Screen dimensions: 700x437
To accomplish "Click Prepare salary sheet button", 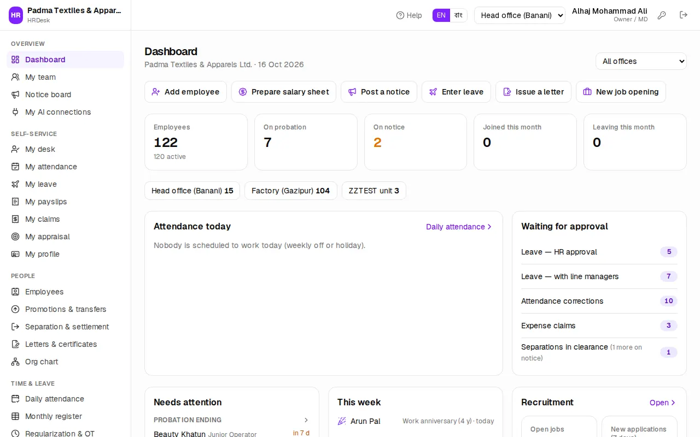I will [x=284, y=92].
